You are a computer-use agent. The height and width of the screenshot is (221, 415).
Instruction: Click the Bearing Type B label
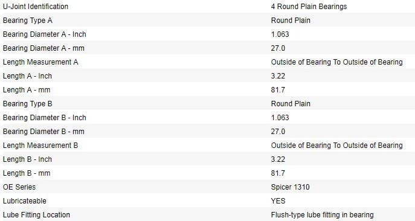point(28,104)
